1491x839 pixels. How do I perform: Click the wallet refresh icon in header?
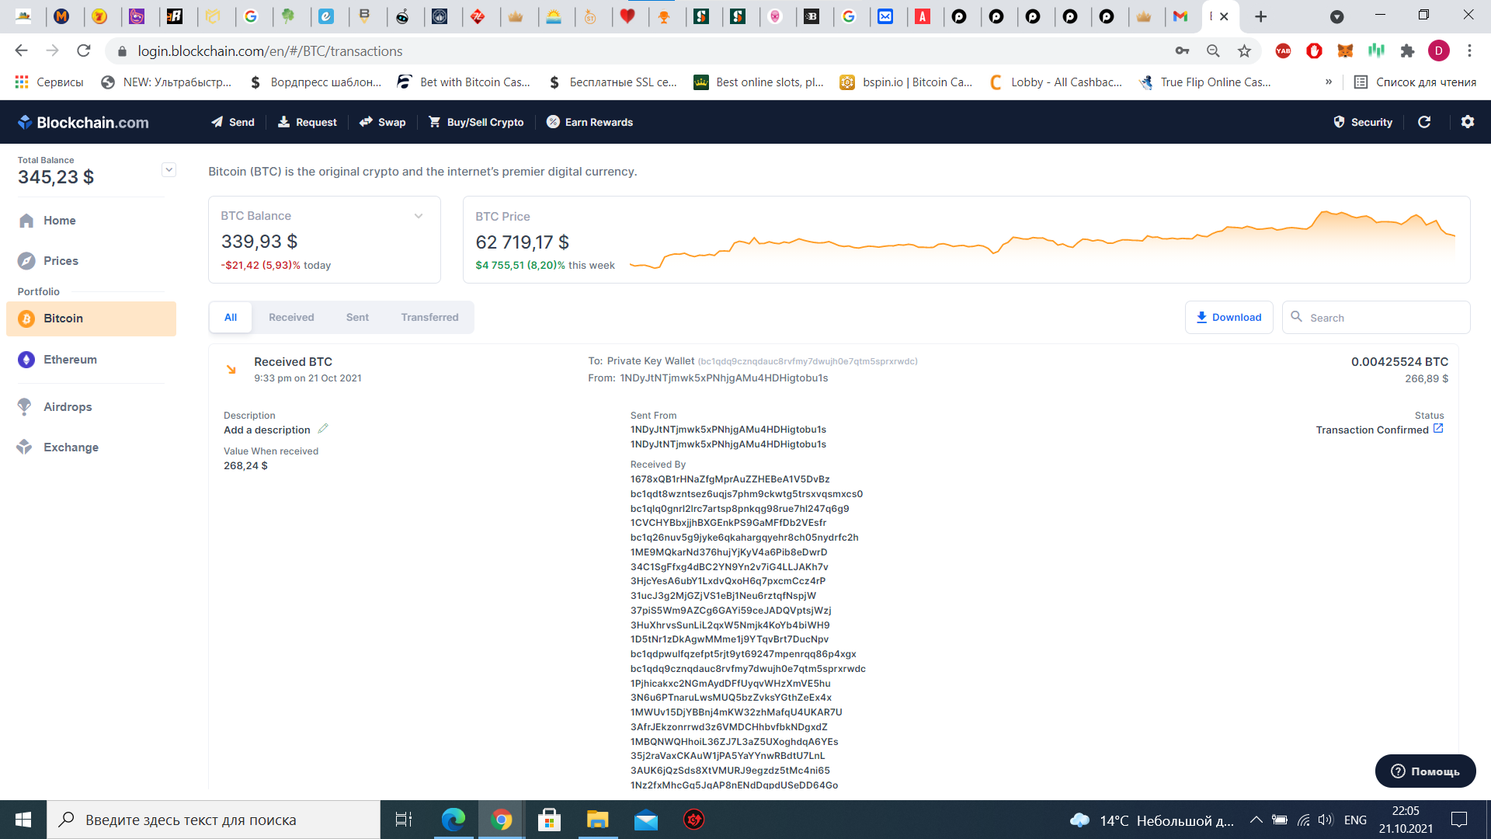point(1424,122)
